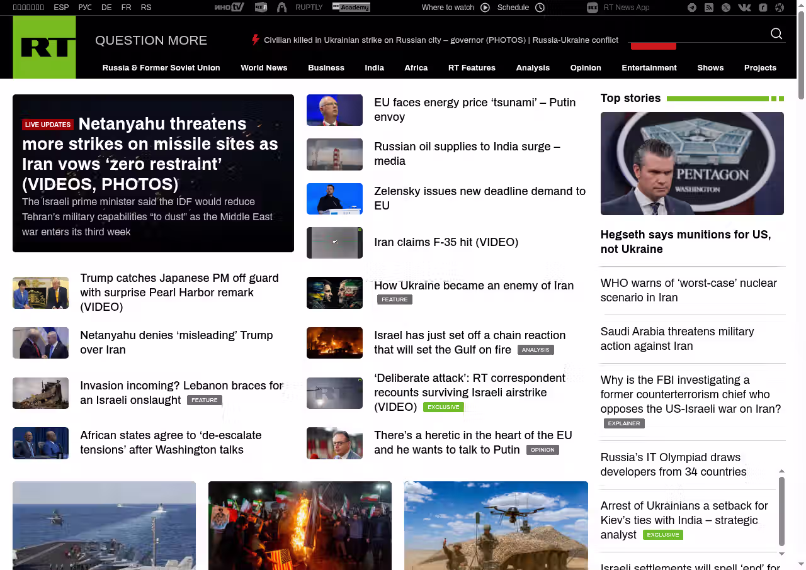Open RT's Telegram channel icon

(692, 8)
